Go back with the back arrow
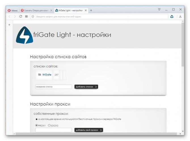Image resolution: width=190 pixels, height=141 pixels. click(10, 17)
